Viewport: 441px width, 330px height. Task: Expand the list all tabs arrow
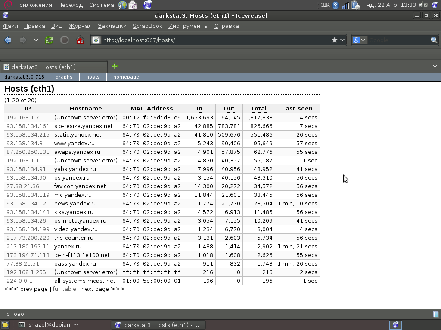(x=435, y=66)
